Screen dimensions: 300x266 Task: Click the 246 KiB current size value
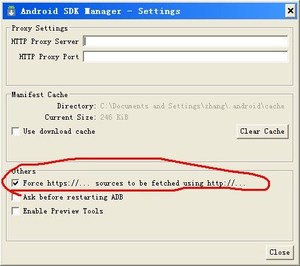pos(114,117)
